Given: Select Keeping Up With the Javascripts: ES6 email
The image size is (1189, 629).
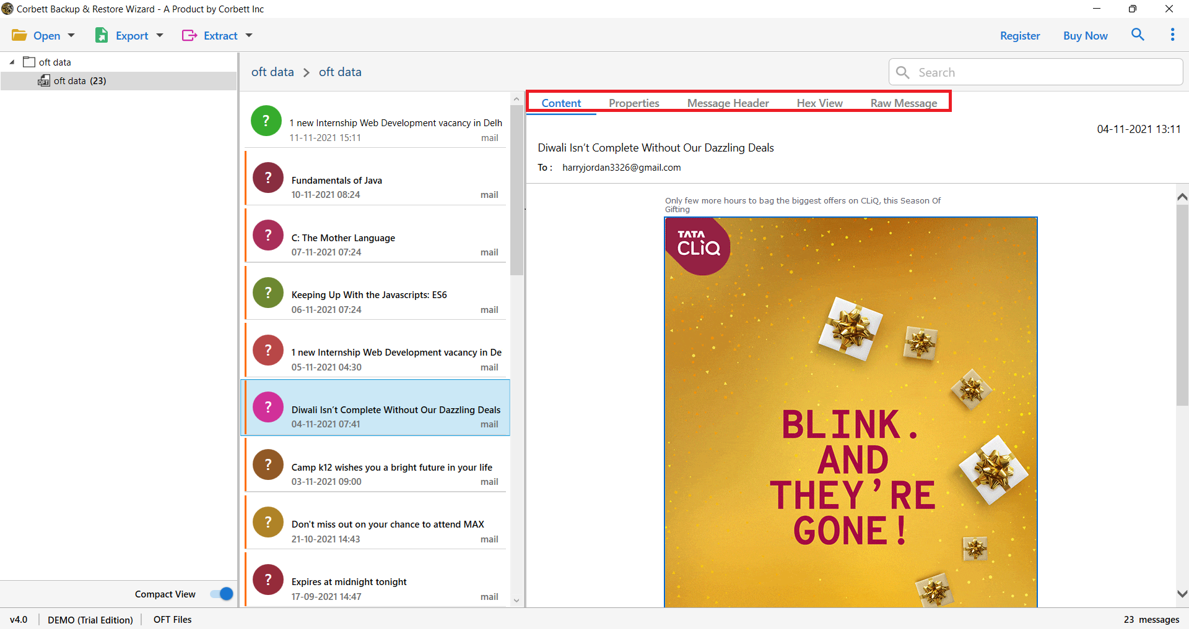Looking at the screenshot, I should [x=375, y=293].
